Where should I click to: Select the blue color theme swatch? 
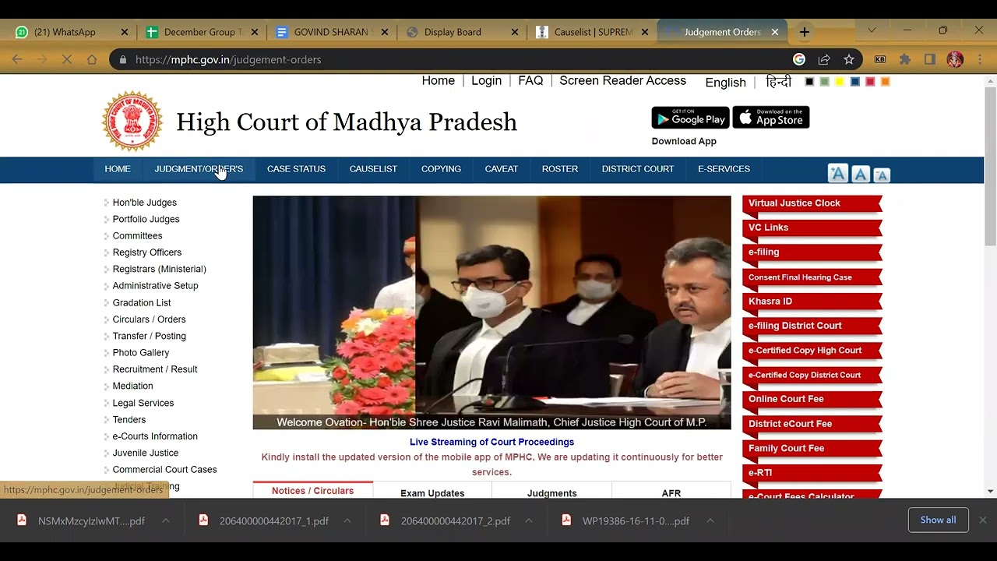coord(855,82)
